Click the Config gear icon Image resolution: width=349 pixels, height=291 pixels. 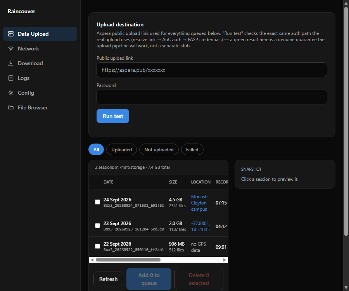11,93
